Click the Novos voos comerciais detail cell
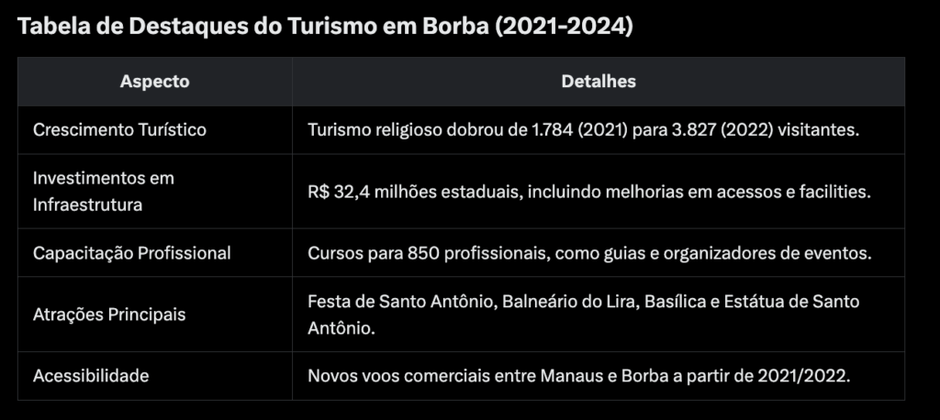This screenshot has height=420, width=940. pos(578,375)
